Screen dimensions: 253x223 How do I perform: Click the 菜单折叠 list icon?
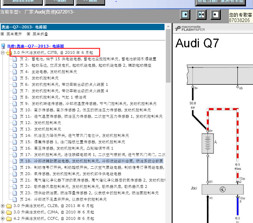(28, 34)
